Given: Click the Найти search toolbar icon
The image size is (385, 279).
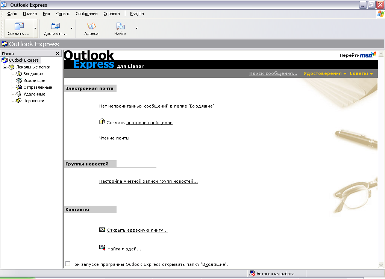Looking at the screenshot, I should 120,26.
